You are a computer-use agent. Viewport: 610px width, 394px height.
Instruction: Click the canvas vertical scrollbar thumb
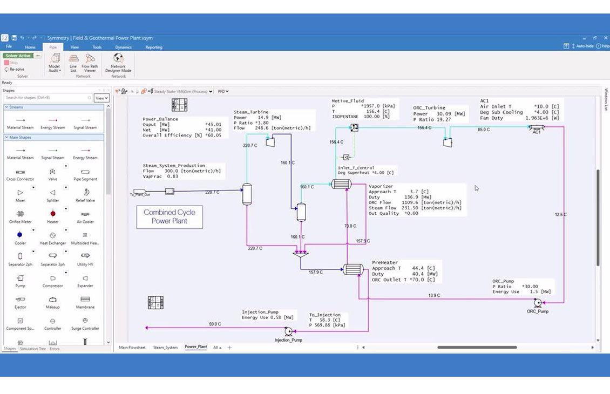pyautogui.click(x=598, y=218)
